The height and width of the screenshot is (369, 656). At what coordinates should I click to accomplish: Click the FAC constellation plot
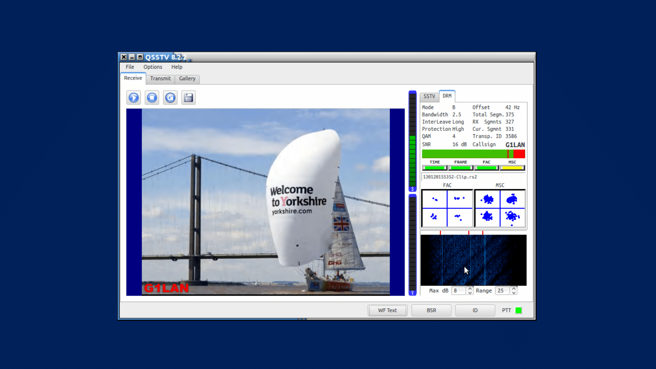pyautogui.click(x=447, y=208)
